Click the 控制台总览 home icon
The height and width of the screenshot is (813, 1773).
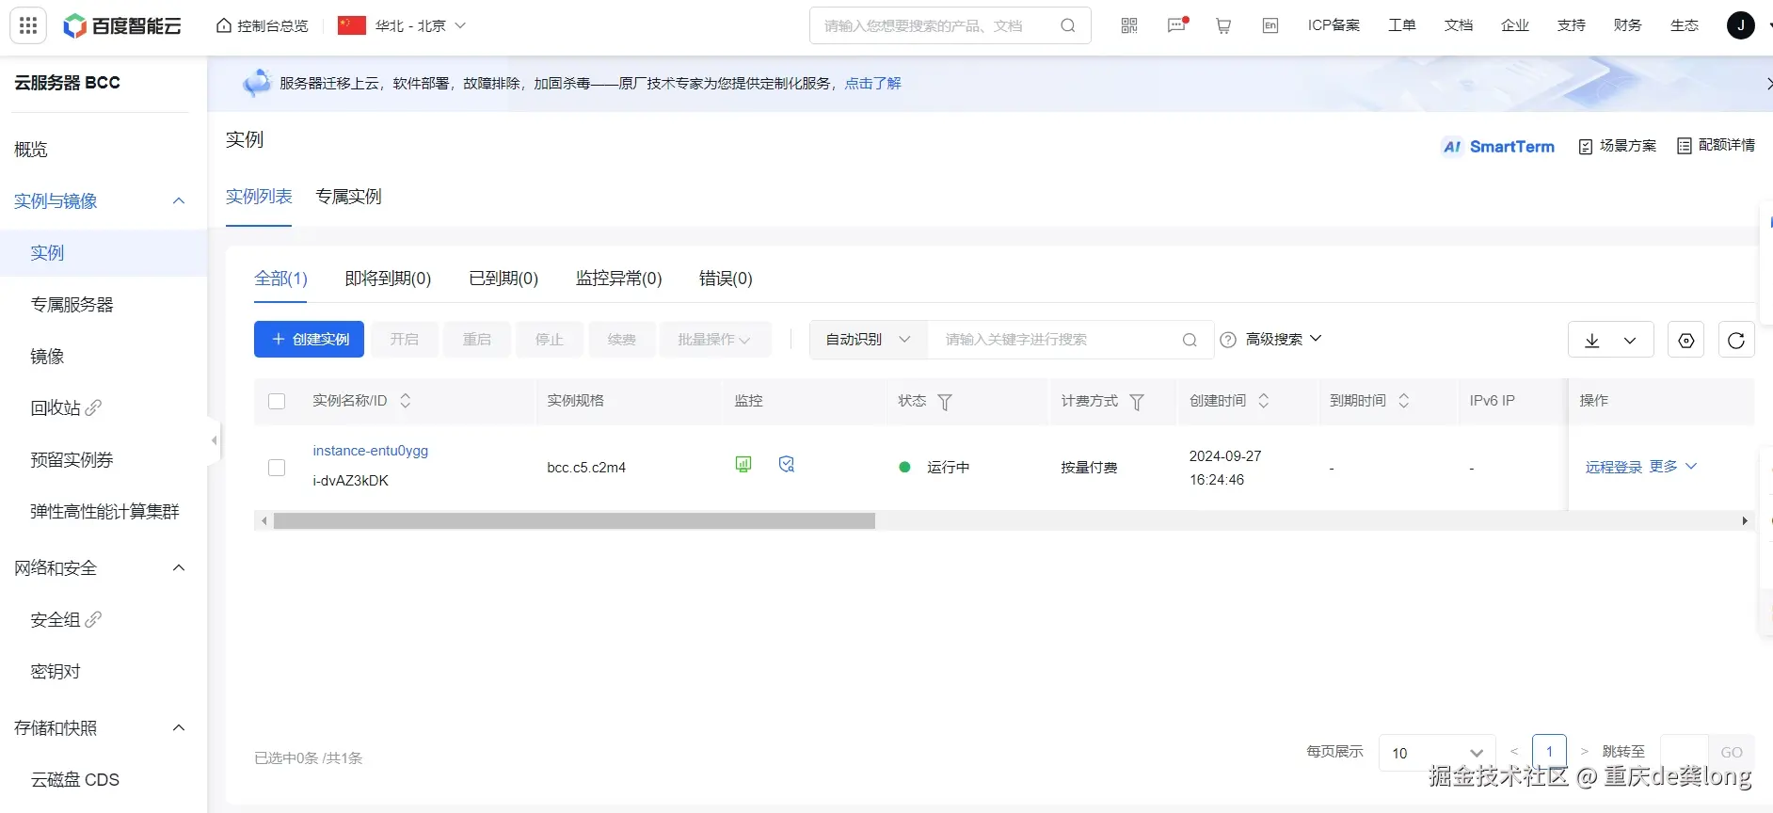point(224,25)
